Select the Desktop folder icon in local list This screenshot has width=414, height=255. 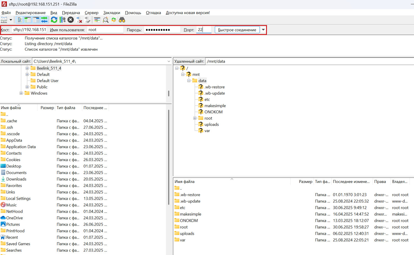pos(3,166)
